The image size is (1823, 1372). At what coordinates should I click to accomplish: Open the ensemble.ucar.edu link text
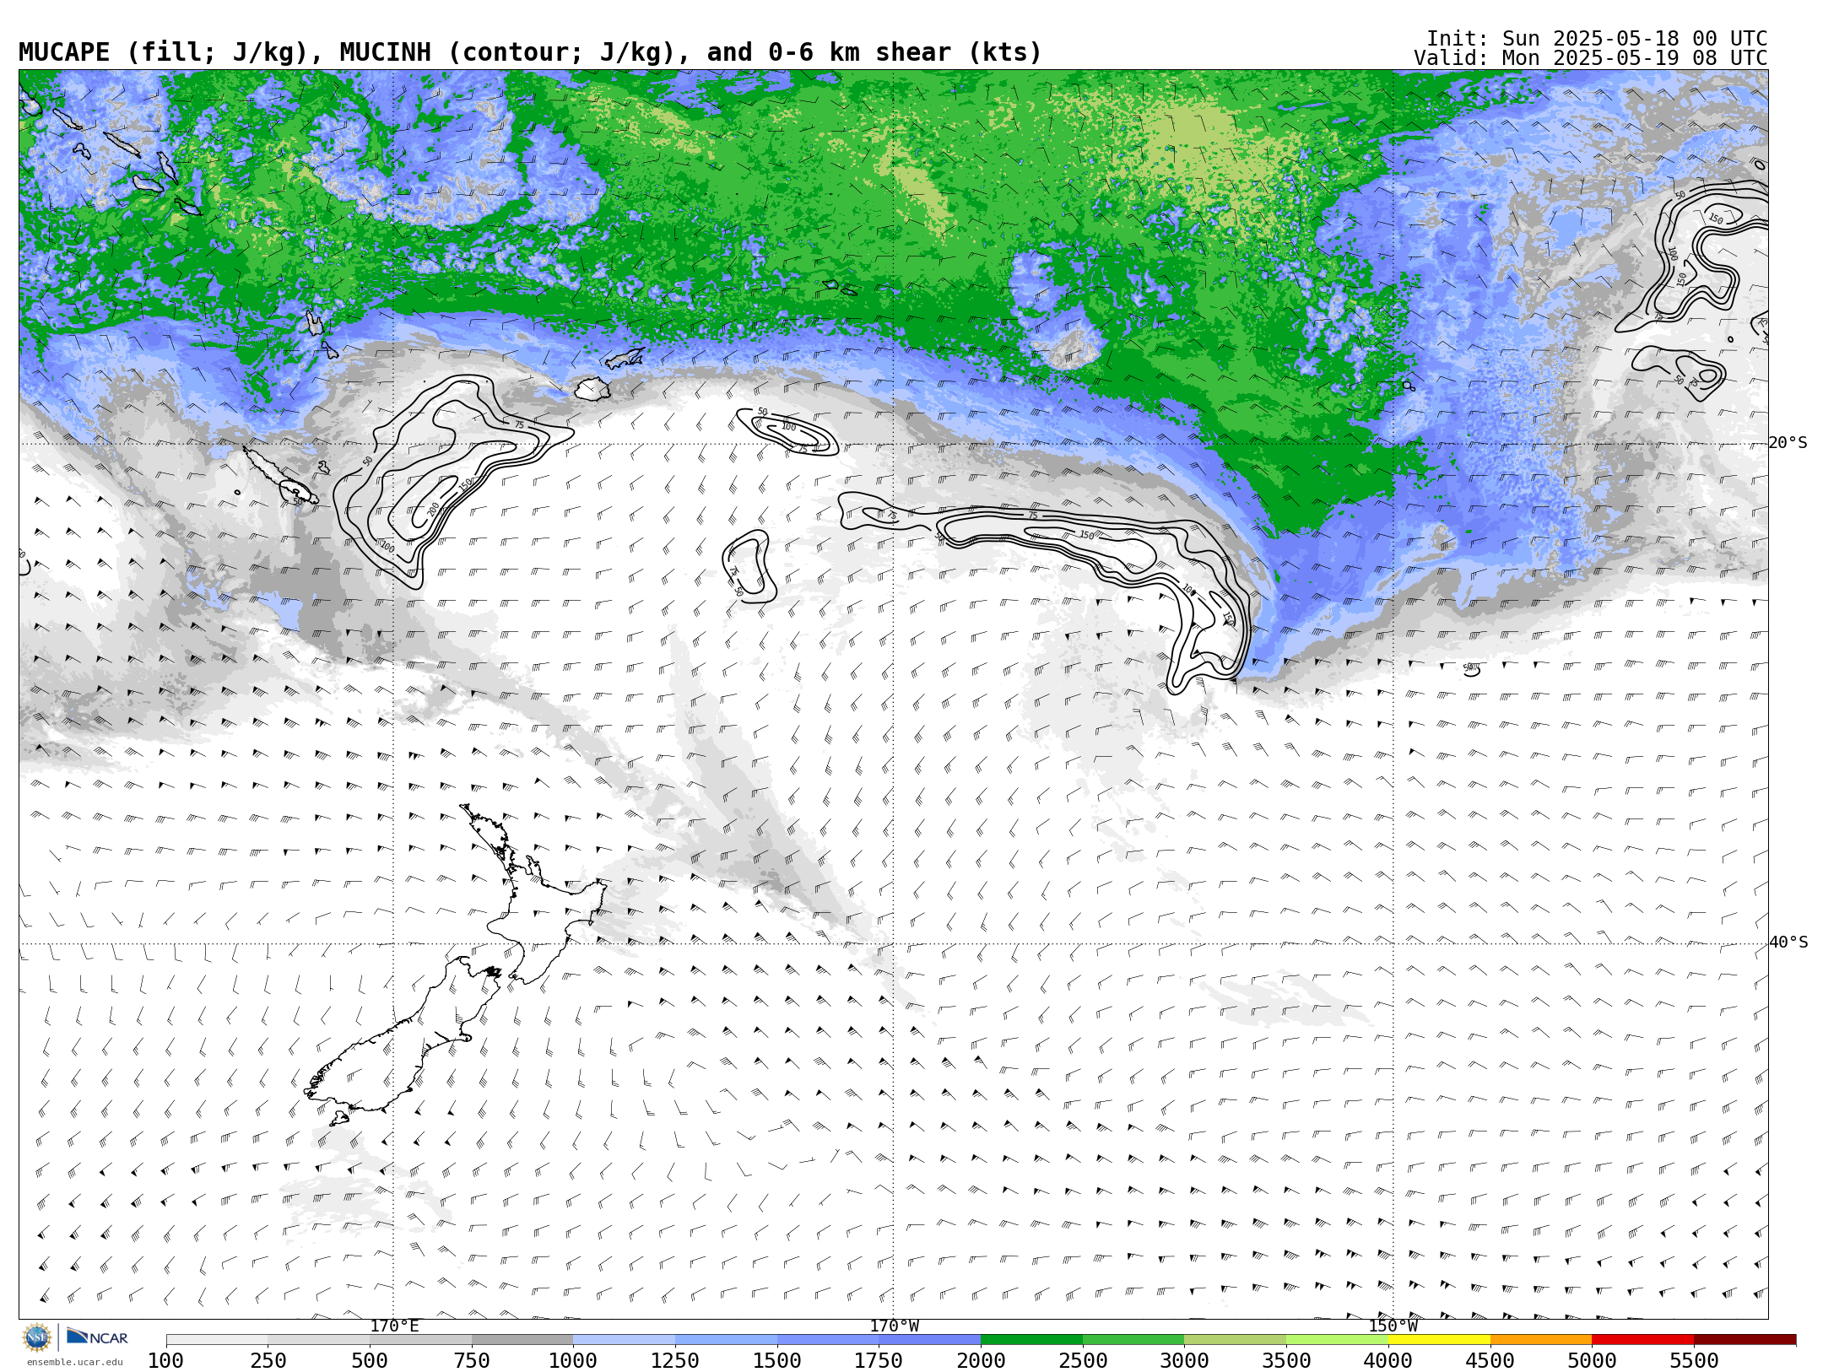(74, 1362)
